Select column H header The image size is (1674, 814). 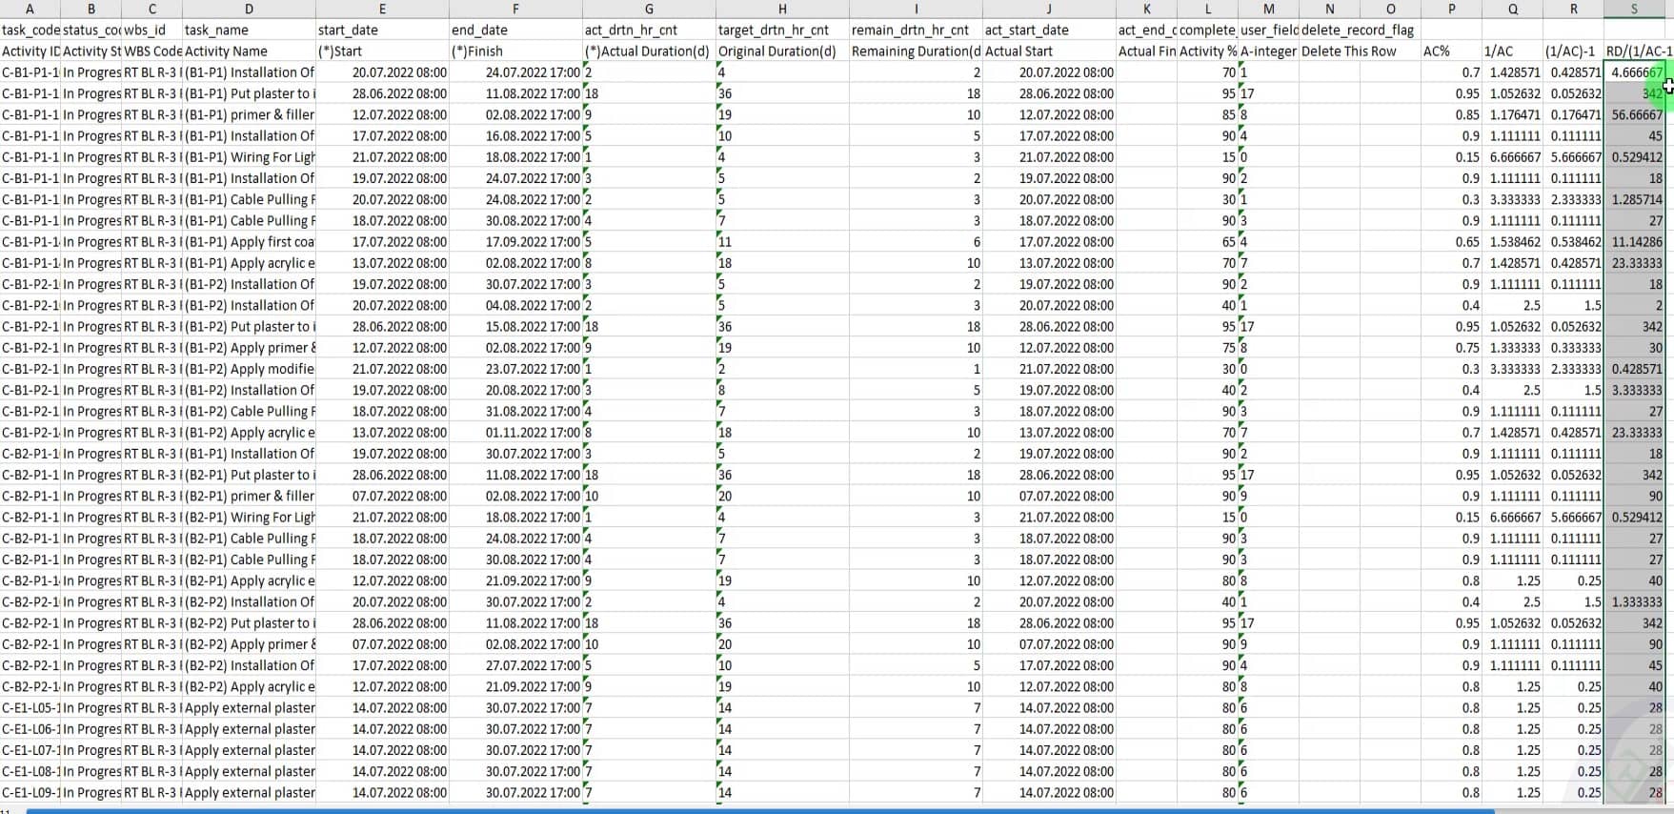pyautogui.click(x=782, y=9)
